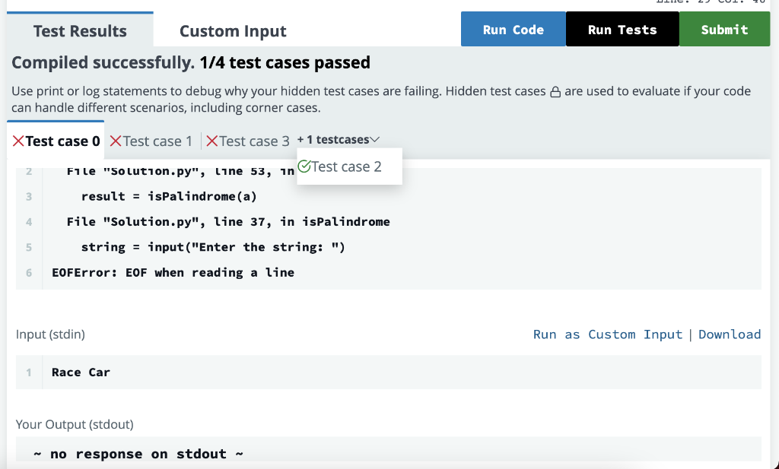The width and height of the screenshot is (779, 469).
Task: Switch to the Custom Input tab
Action: pyautogui.click(x=233, y=31)
